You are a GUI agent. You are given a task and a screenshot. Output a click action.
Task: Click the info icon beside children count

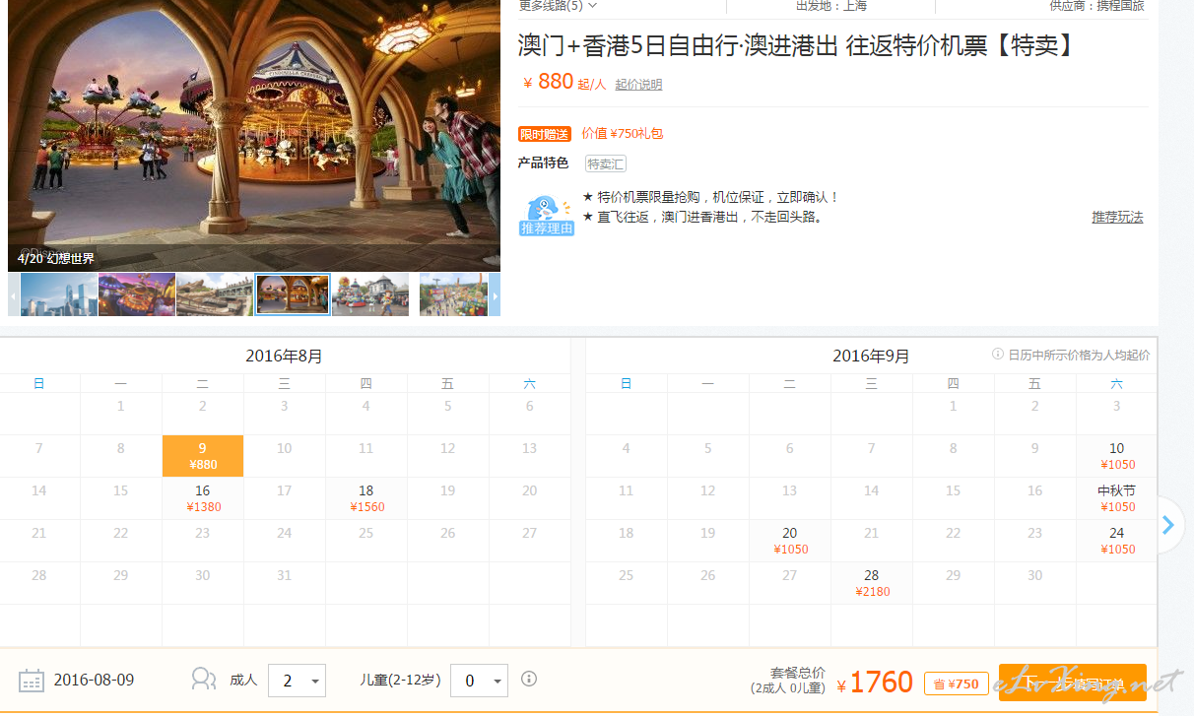529,679
